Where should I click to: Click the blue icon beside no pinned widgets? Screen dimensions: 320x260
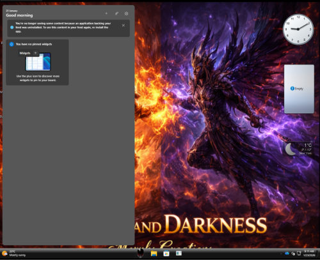point(12,44)
